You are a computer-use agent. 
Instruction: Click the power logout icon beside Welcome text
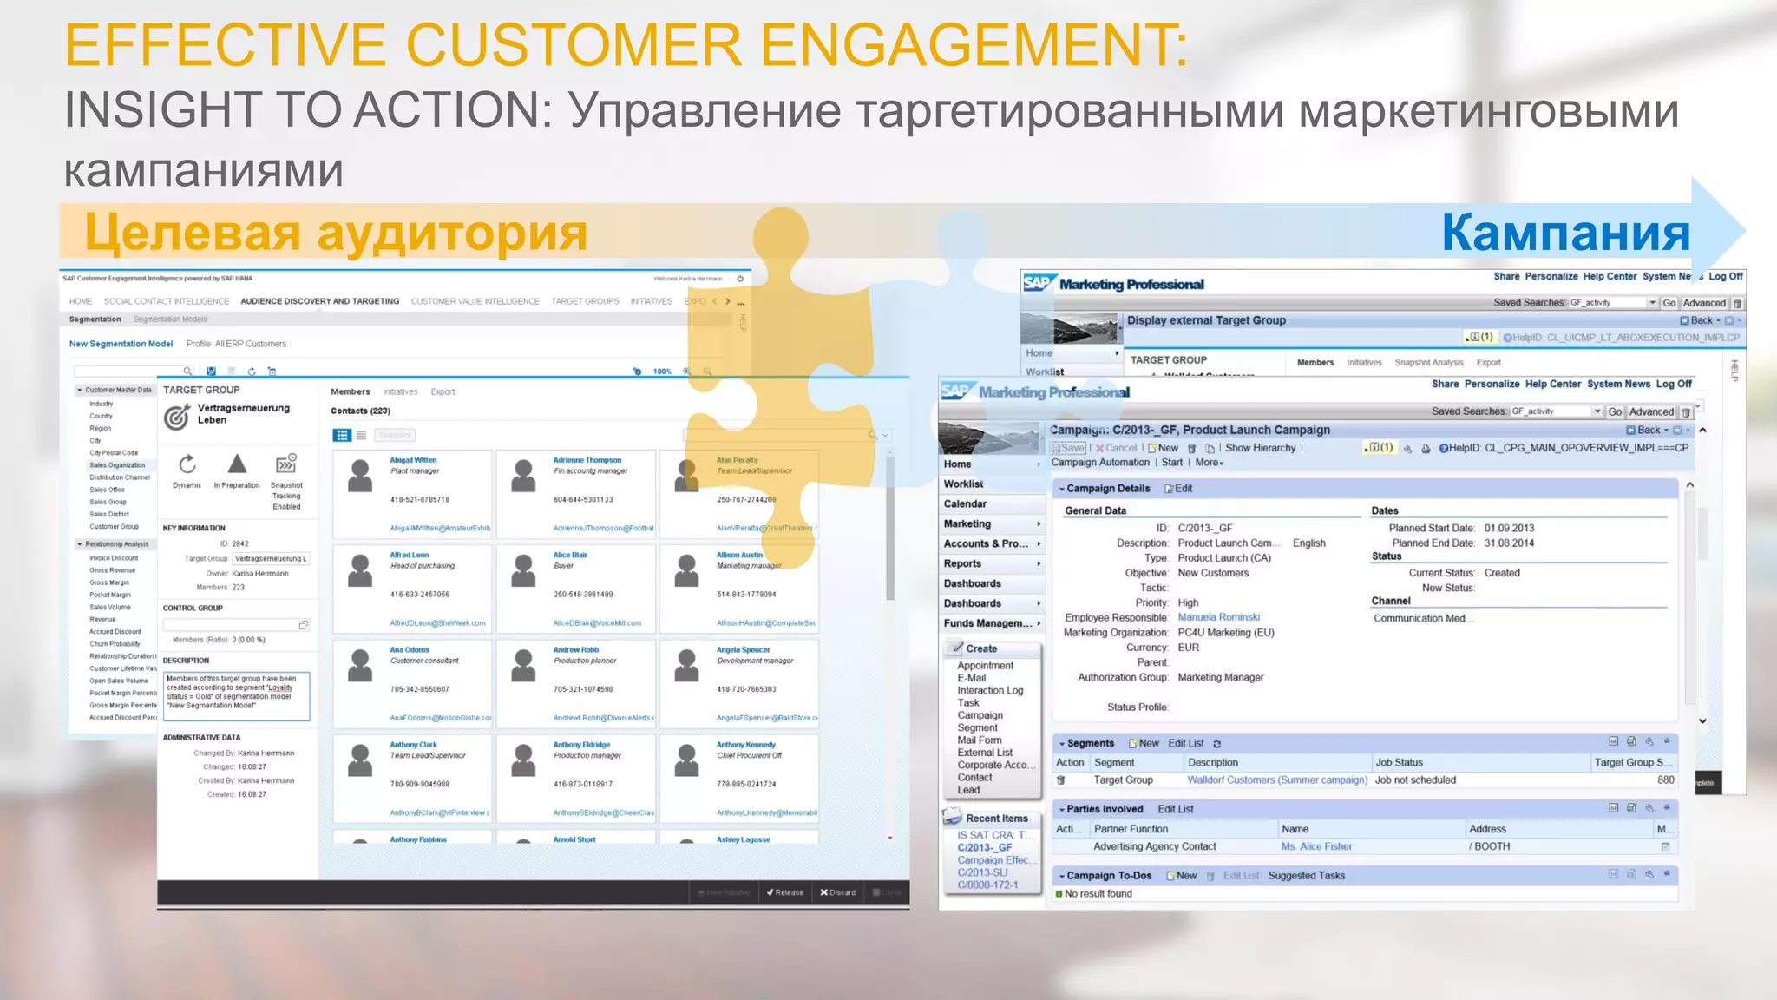740,279
